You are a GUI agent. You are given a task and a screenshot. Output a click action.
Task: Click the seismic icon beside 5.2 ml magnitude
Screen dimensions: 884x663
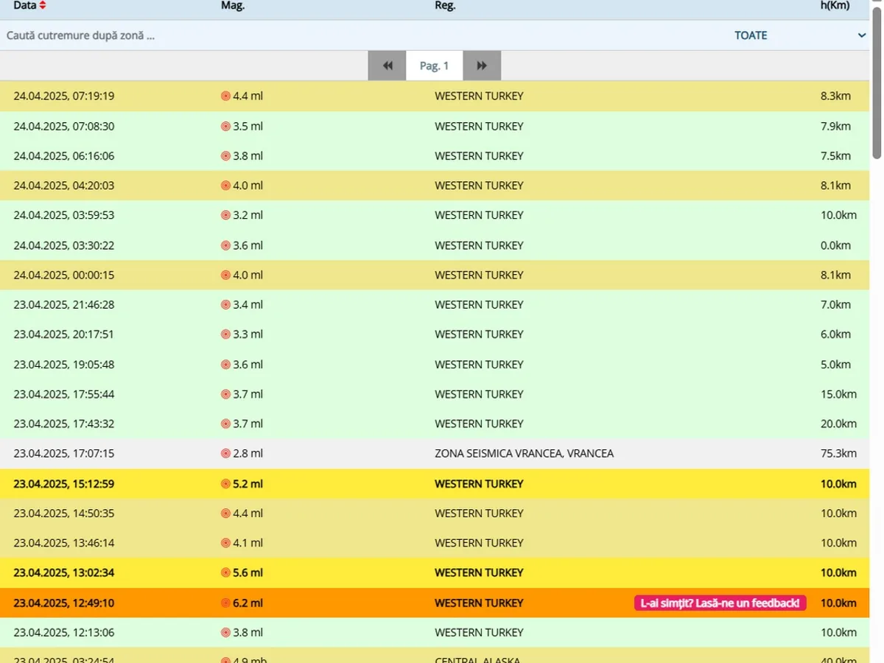click(x=225, y=484)
